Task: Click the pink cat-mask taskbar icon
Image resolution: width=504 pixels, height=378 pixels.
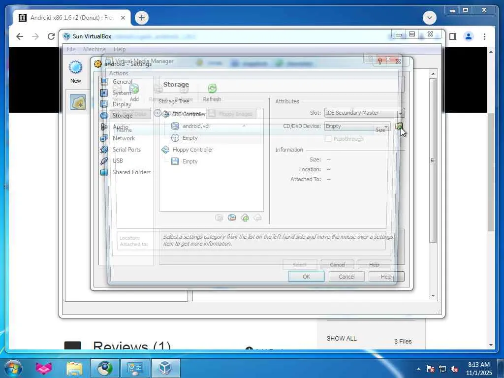Action: point(44,368)
